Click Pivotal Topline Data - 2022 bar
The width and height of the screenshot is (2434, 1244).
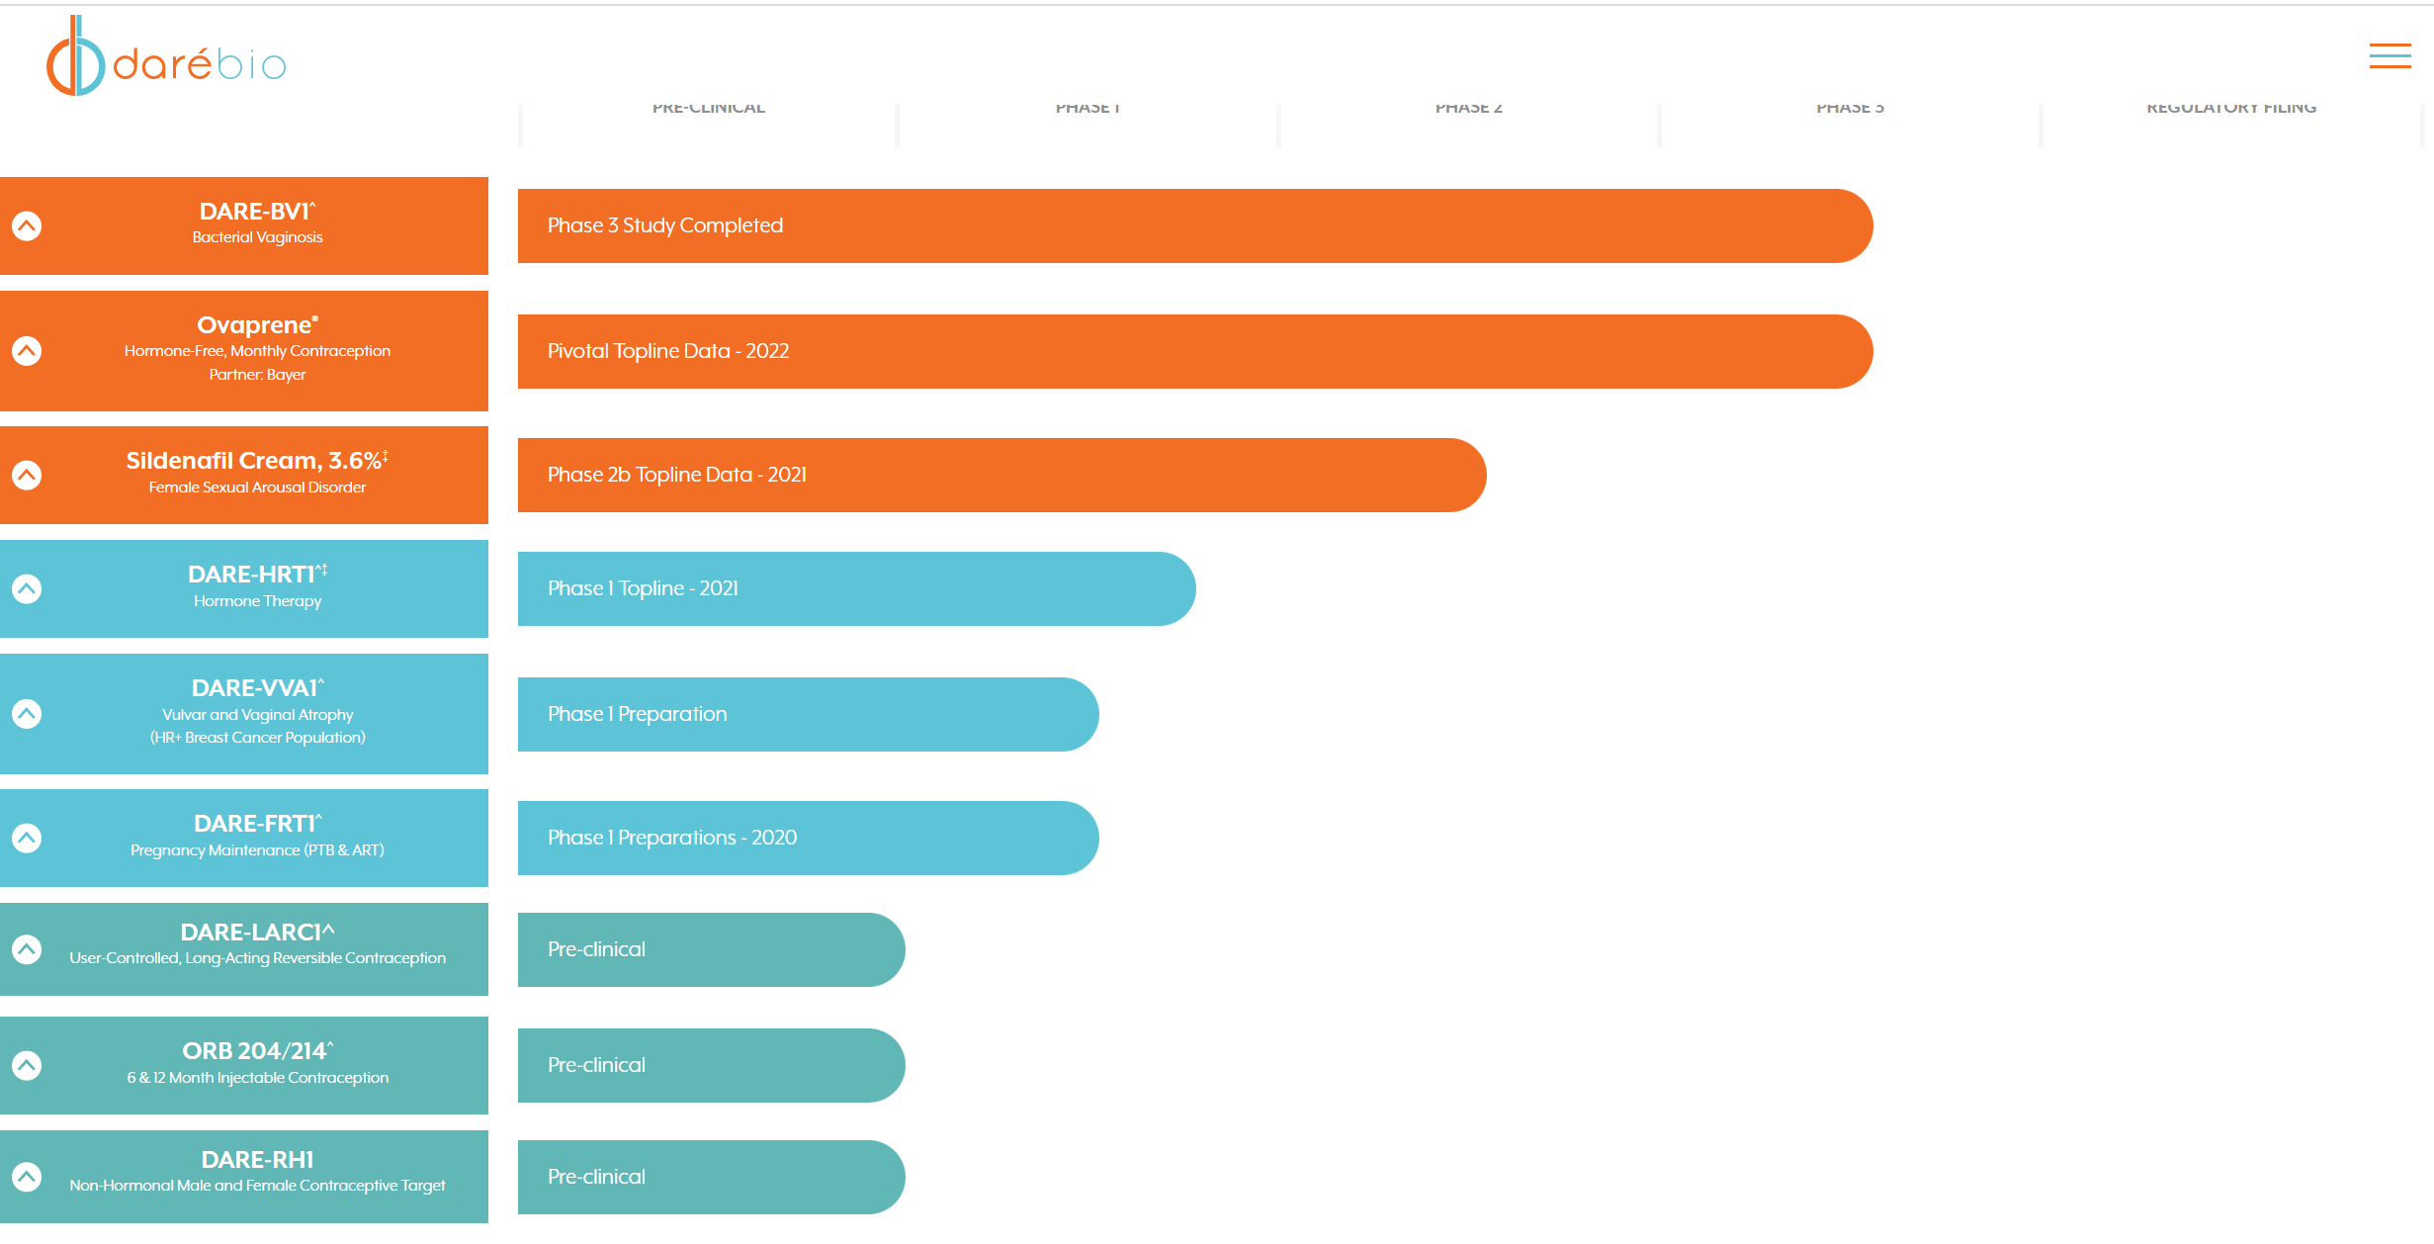pyautogui.click(x=1194, y=352)
